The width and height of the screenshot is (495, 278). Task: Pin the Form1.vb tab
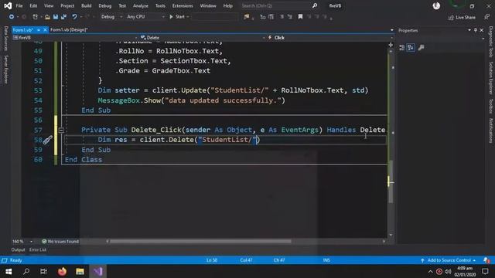tap(38, 30)
